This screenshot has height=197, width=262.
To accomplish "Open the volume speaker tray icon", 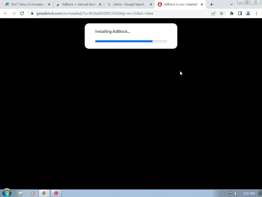I will pyautogui.click(x=236, y=193).
